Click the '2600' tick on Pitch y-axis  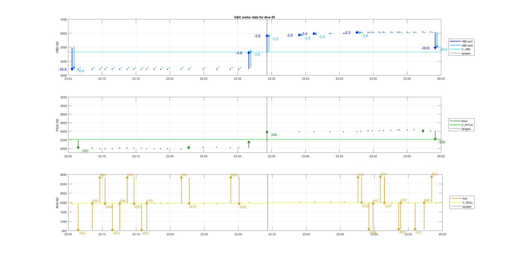[64, 123]
